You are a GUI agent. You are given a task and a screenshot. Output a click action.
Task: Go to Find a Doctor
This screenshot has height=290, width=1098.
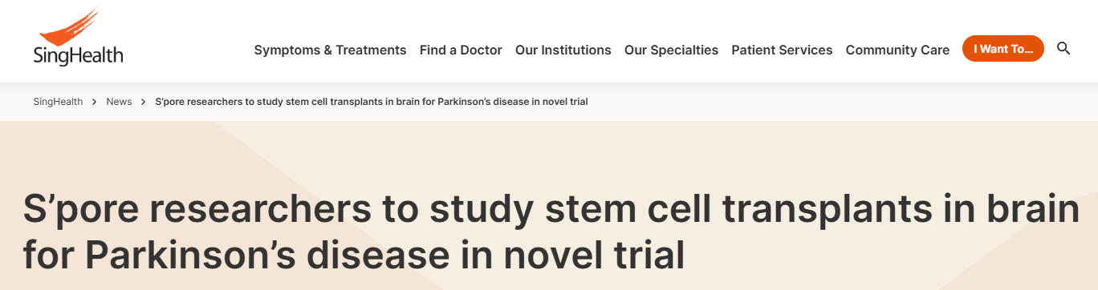click(461, 50)
